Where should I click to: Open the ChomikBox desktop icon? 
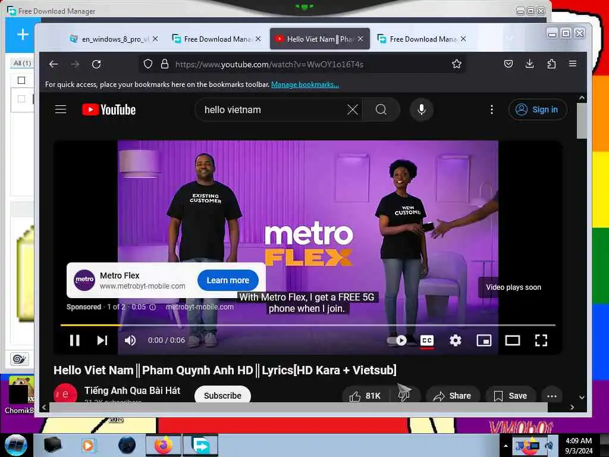click(x=20, y=395)
